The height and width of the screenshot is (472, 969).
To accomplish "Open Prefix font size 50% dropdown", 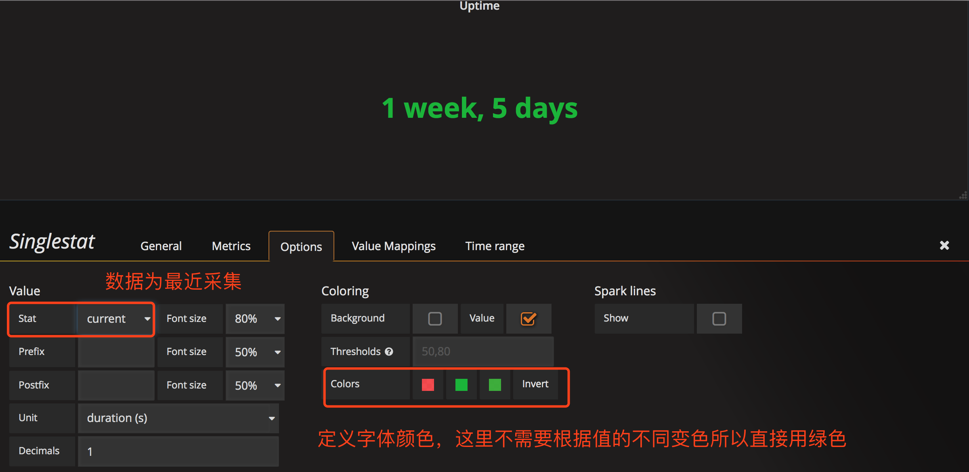I will point(255,352).
